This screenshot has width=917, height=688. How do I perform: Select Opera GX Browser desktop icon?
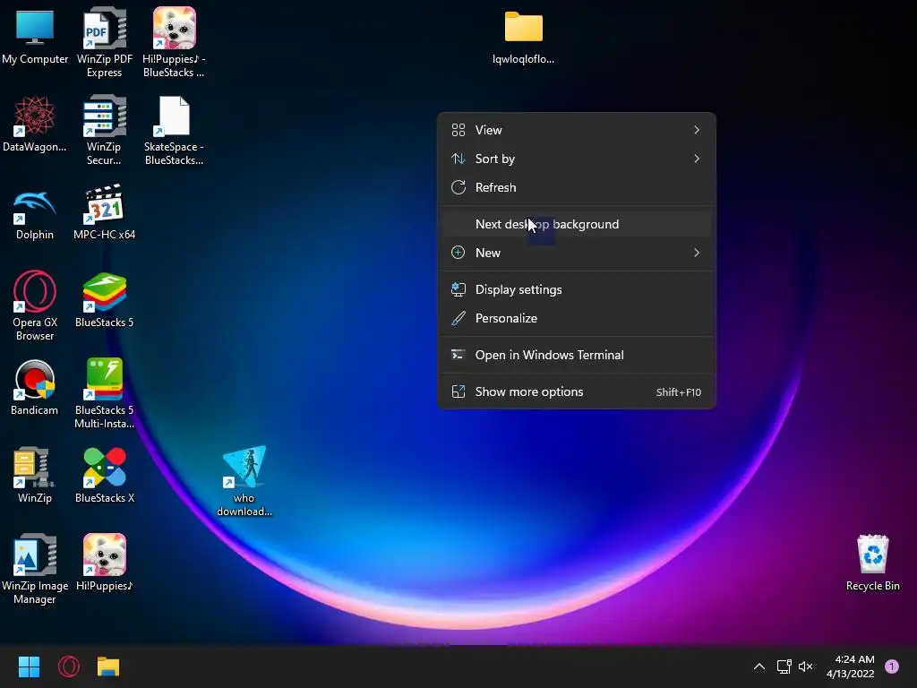coord(35,305)
